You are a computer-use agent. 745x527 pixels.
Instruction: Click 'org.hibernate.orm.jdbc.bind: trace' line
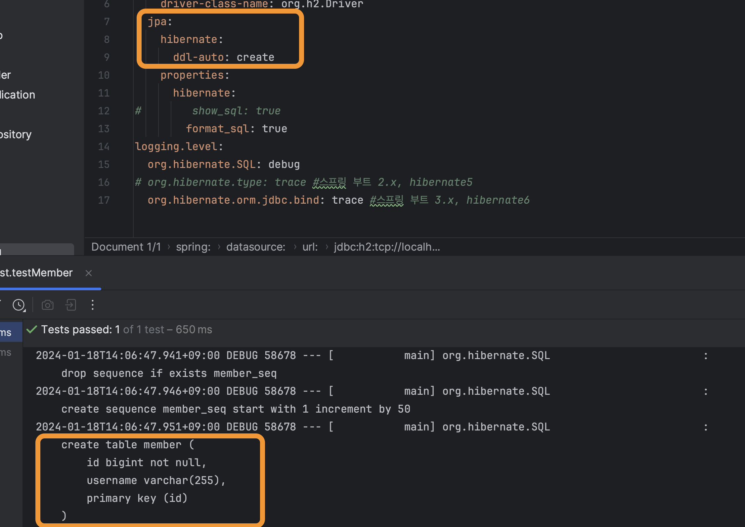point(255,200)
